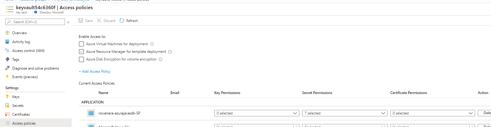Click the Search (Ctrl+/) field

click(35, 22)
